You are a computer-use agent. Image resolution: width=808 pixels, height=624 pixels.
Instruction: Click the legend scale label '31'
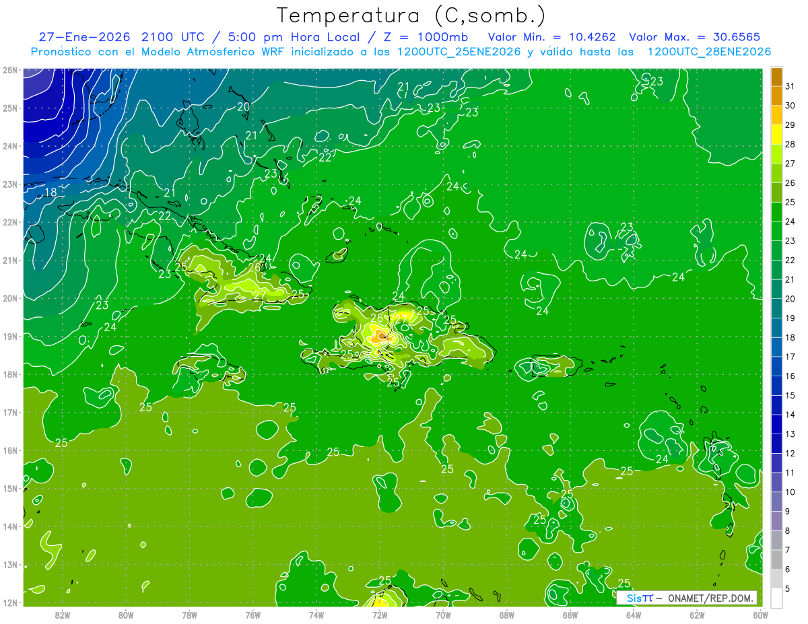790,86
